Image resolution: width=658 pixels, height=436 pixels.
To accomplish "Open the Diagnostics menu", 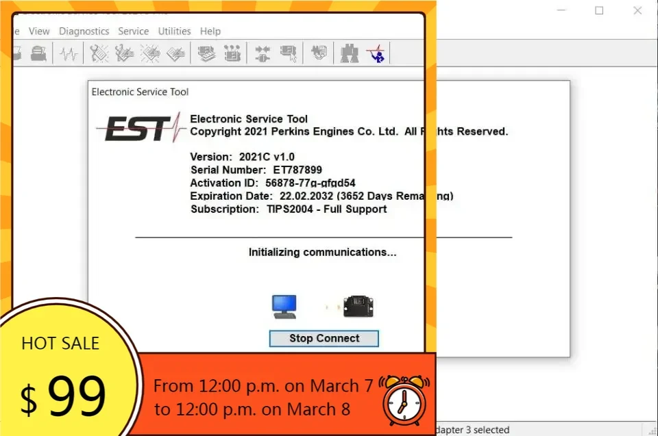I will click(x=84, y=31).
